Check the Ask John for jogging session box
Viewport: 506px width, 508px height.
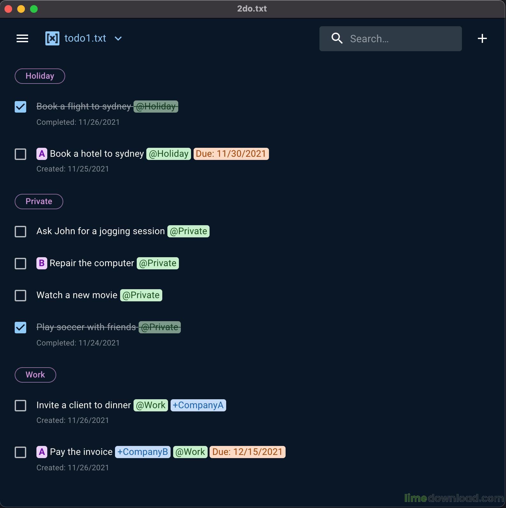point(20,232)
